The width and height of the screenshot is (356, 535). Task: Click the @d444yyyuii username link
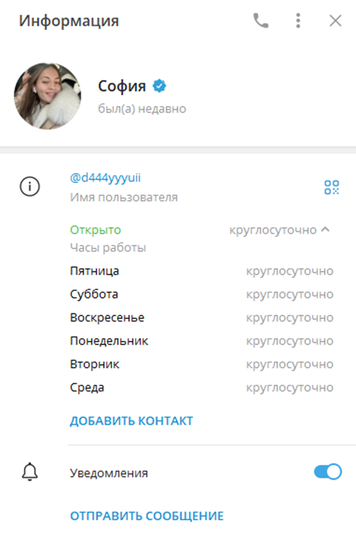pyautogui.click(x=105, y=178)
